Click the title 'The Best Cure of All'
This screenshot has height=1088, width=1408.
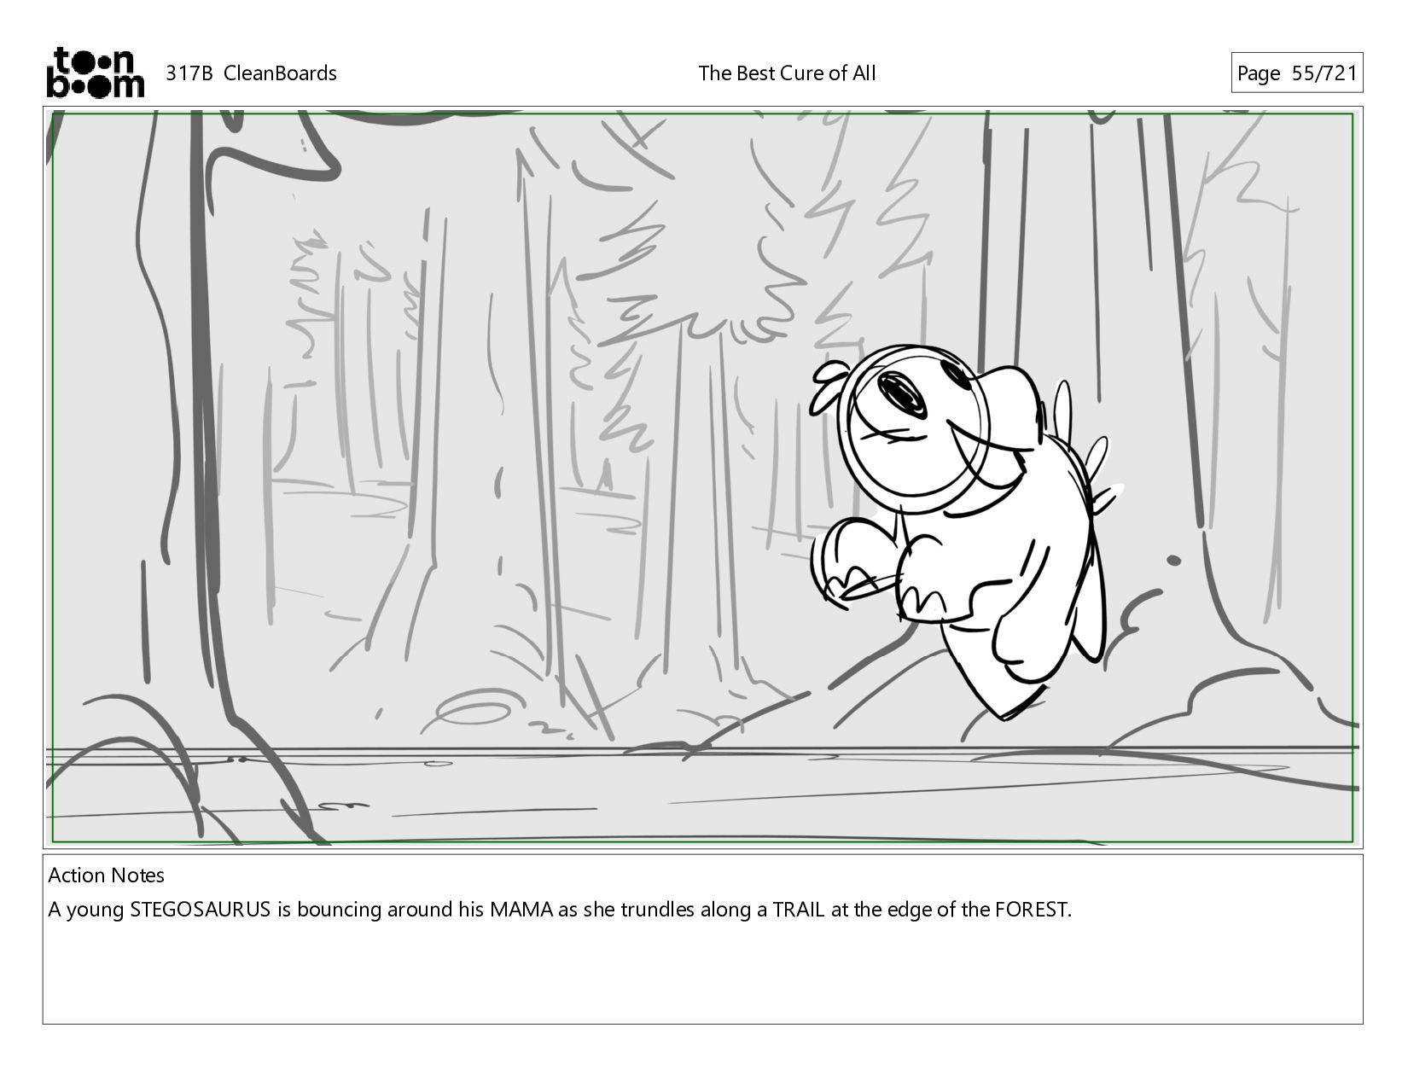pyautogui.click(x=787, y=73)
